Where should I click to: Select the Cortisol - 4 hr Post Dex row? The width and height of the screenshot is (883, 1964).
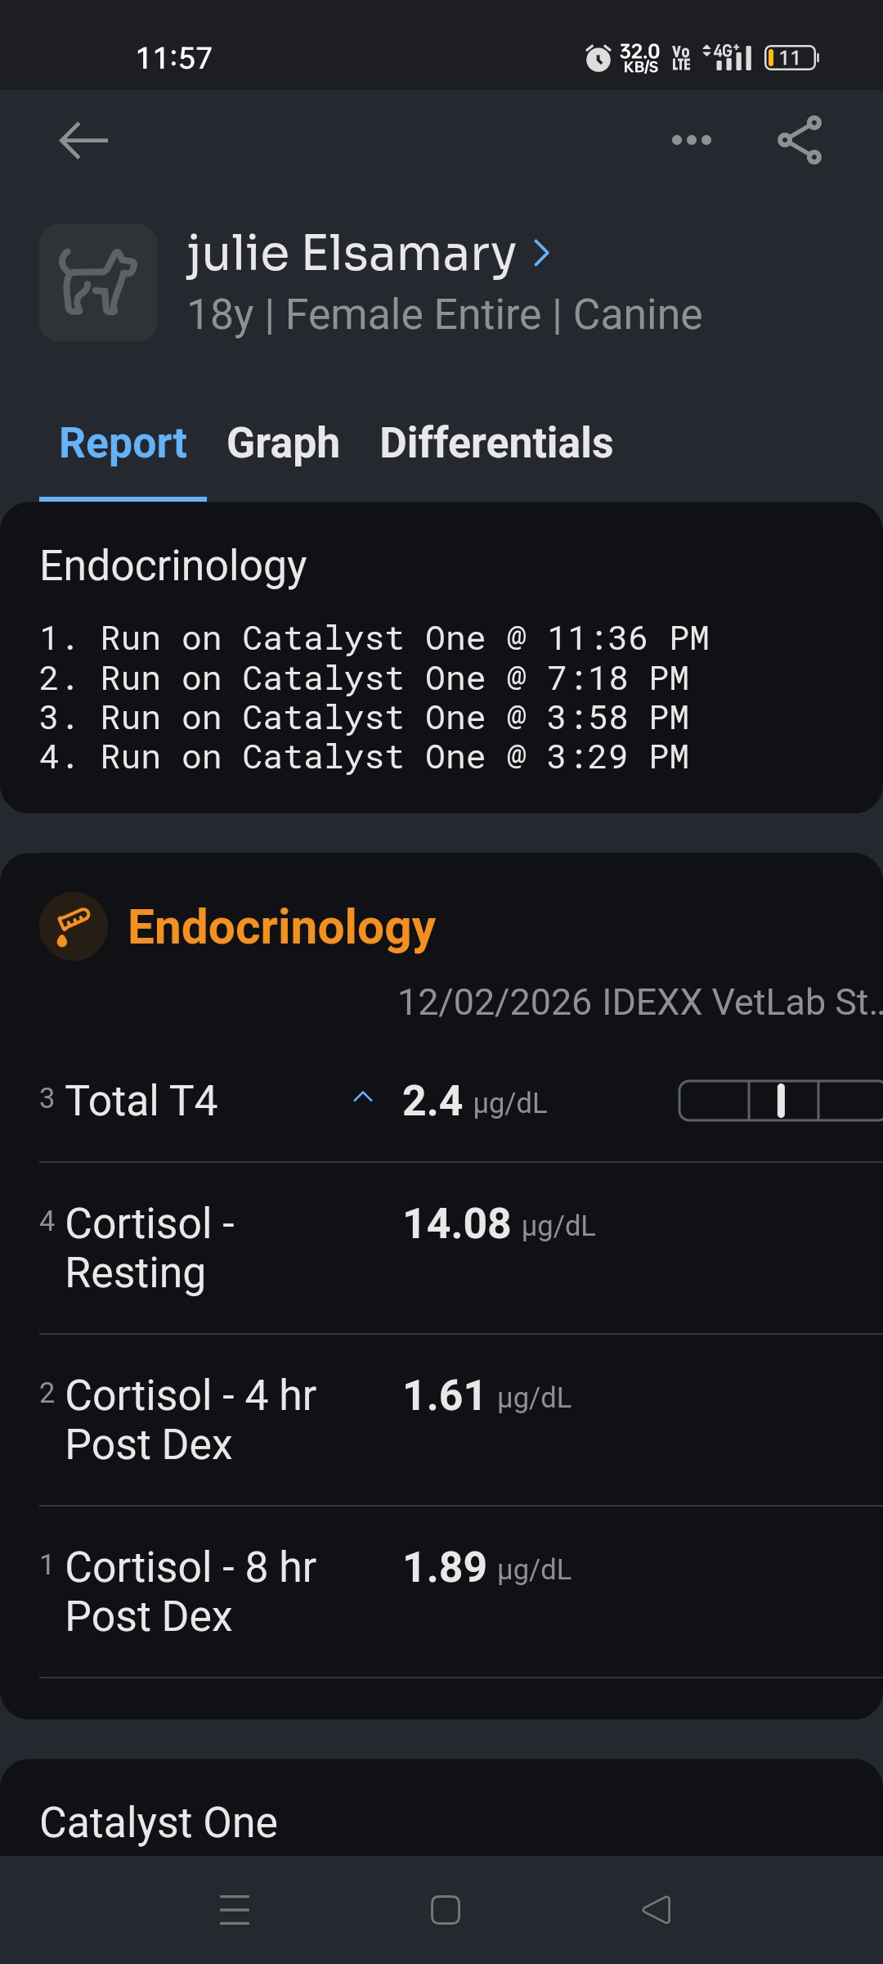pos(441,1420)
